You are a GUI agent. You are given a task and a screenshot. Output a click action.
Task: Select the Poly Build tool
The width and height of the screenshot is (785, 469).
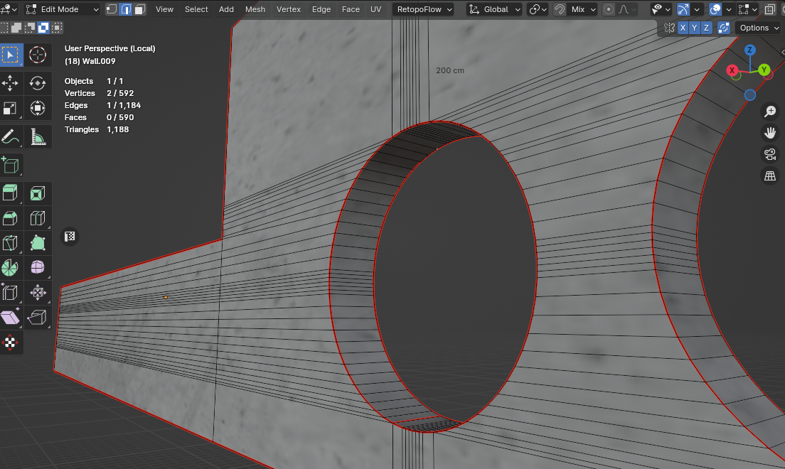click(38, 243)
